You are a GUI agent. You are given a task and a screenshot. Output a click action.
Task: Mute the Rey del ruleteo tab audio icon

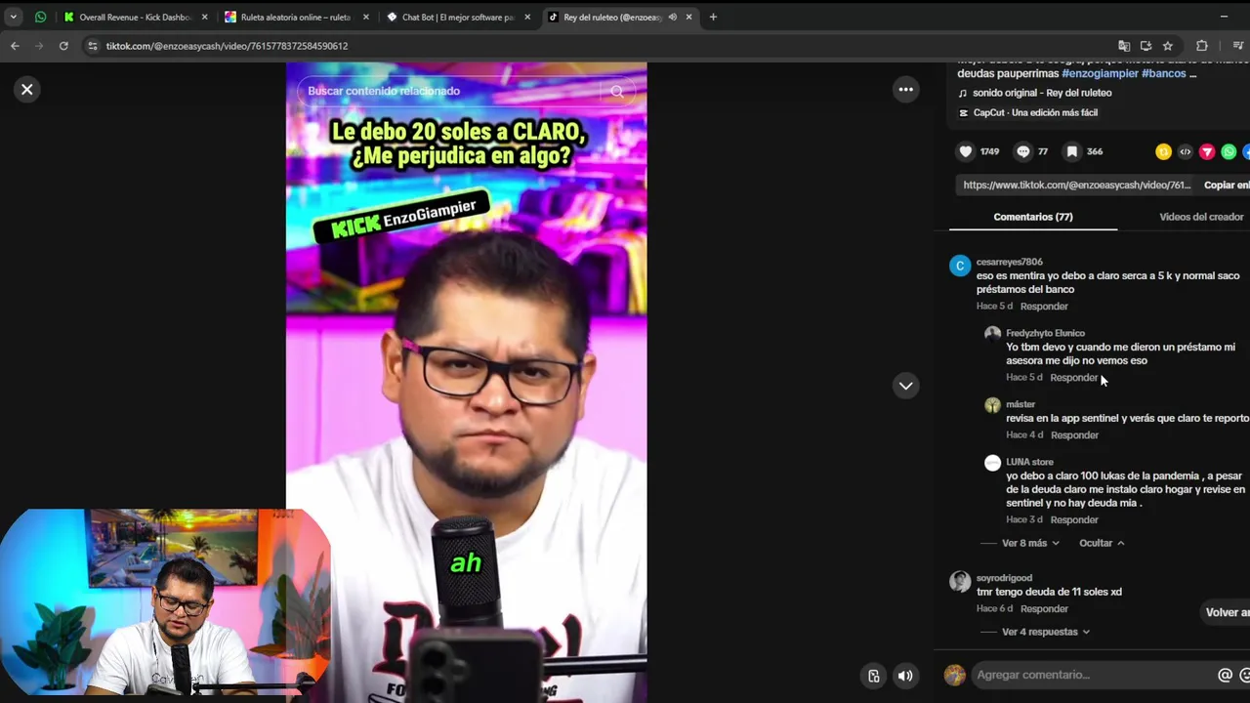(673, 17)
